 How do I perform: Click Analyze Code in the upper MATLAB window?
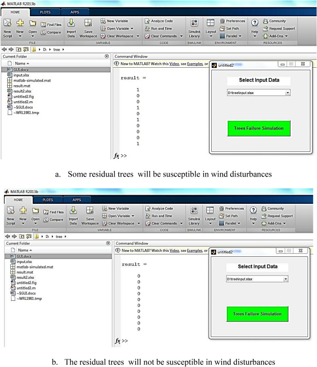click(158, 21)
